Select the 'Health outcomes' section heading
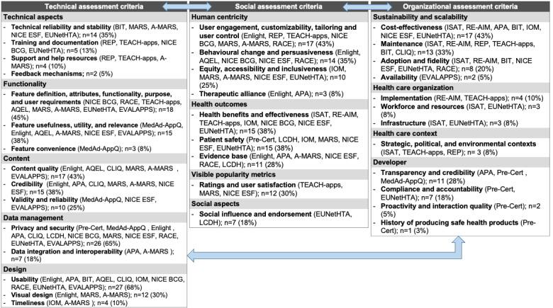This screenshot has height=308, width=553. (x=219, y=104)
